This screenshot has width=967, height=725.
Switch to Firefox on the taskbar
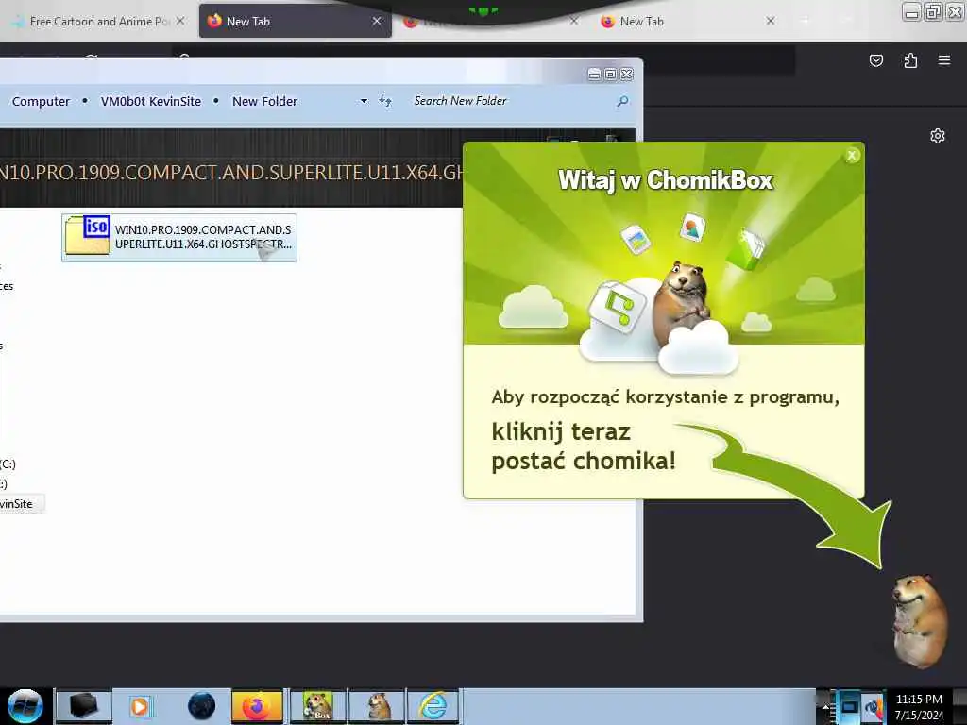[257, 706]
